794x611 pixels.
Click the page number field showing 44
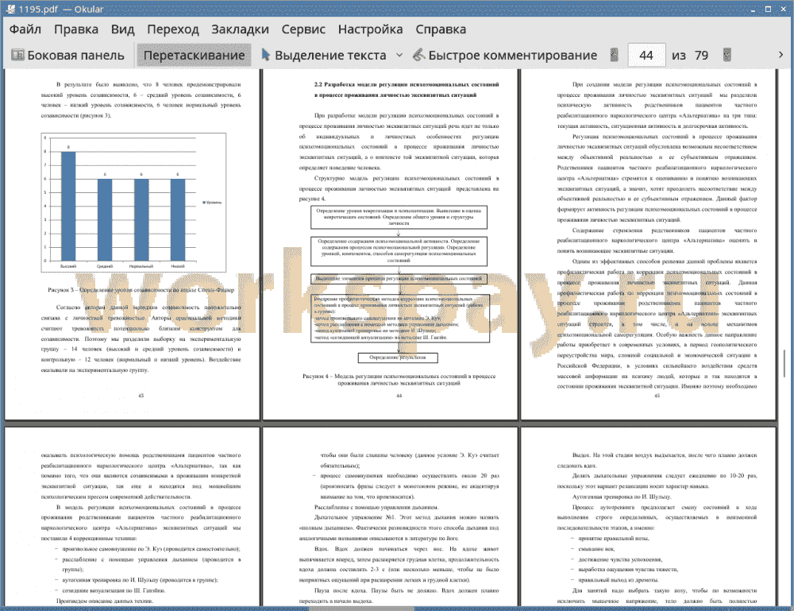pos(646,55)
